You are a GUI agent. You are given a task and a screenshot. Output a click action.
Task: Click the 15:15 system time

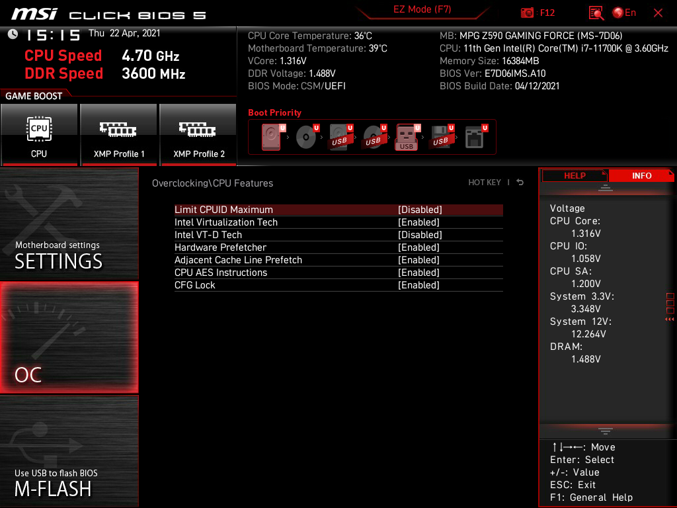pyautogui.click(x=53, y=35)
